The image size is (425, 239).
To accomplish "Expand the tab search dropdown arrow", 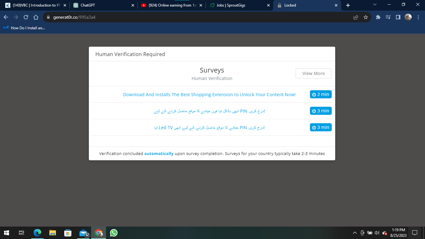I will point(374,5).
